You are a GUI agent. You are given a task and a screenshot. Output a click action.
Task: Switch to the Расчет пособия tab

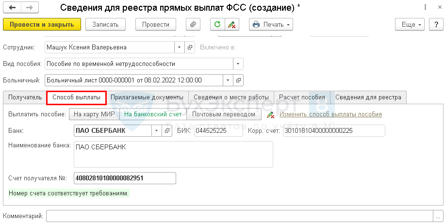302,97
